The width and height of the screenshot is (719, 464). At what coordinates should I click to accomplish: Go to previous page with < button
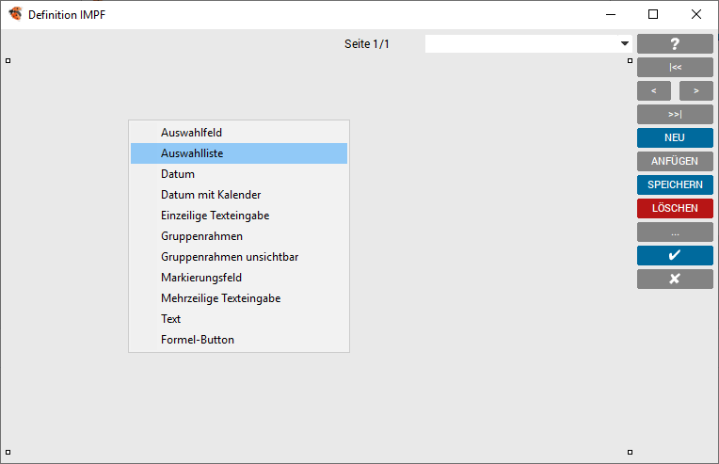click(654, 90)
